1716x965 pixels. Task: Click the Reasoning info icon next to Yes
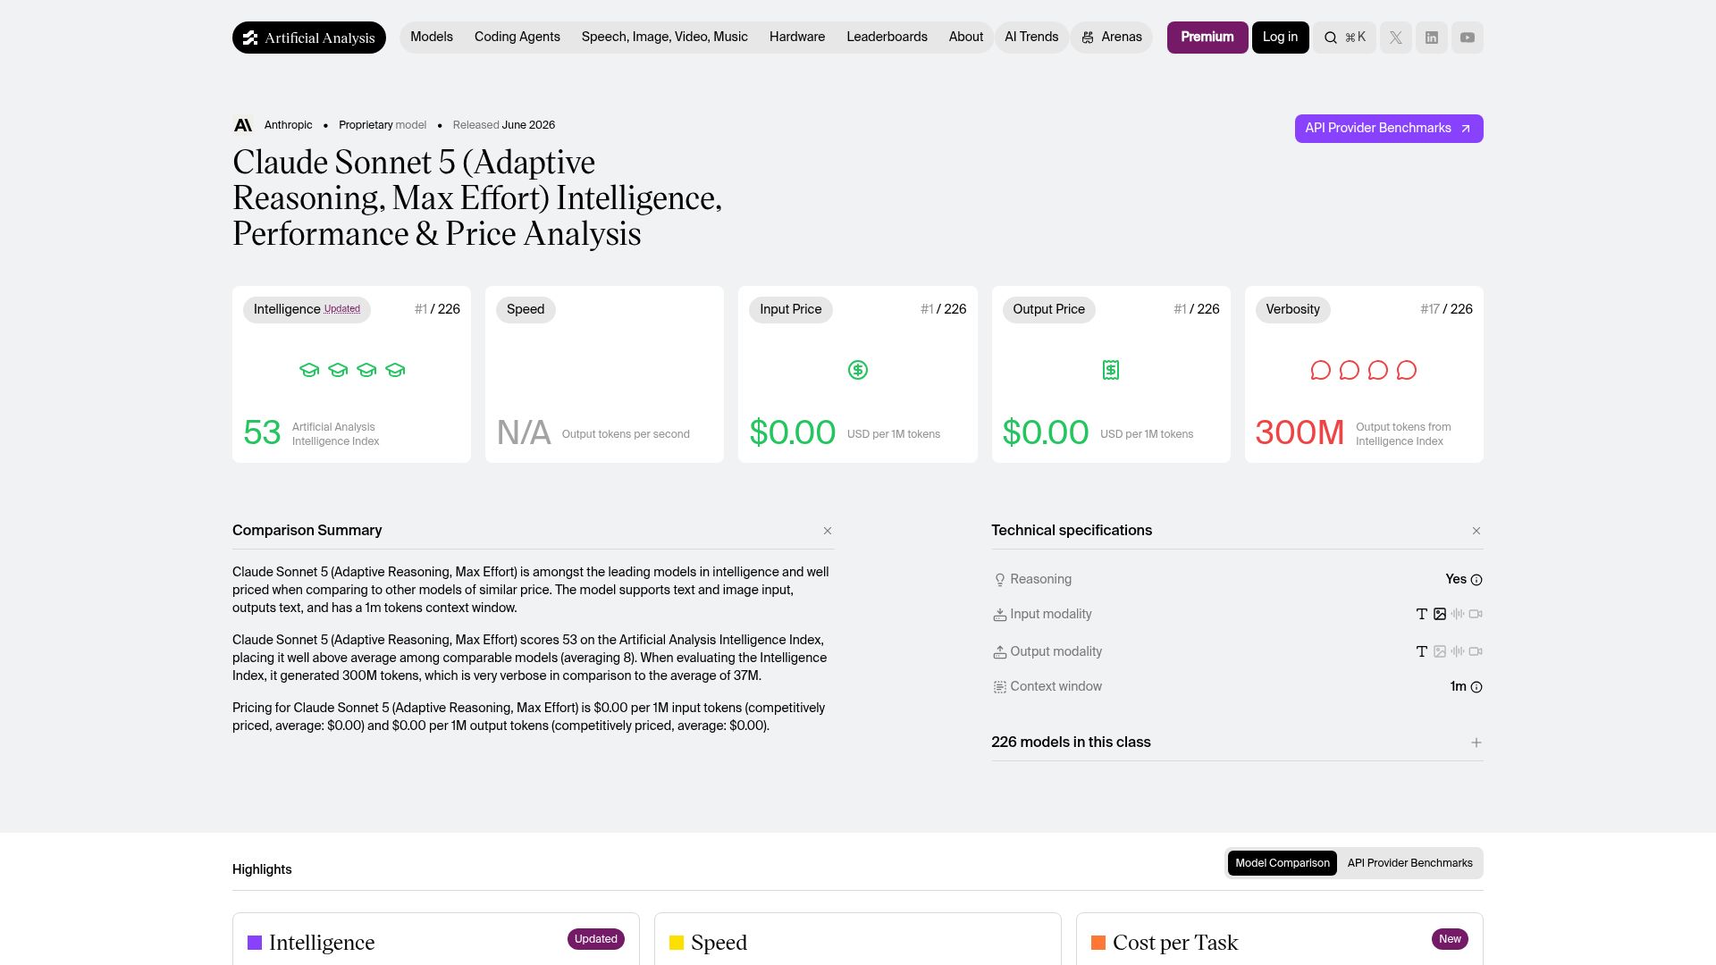1476,580
